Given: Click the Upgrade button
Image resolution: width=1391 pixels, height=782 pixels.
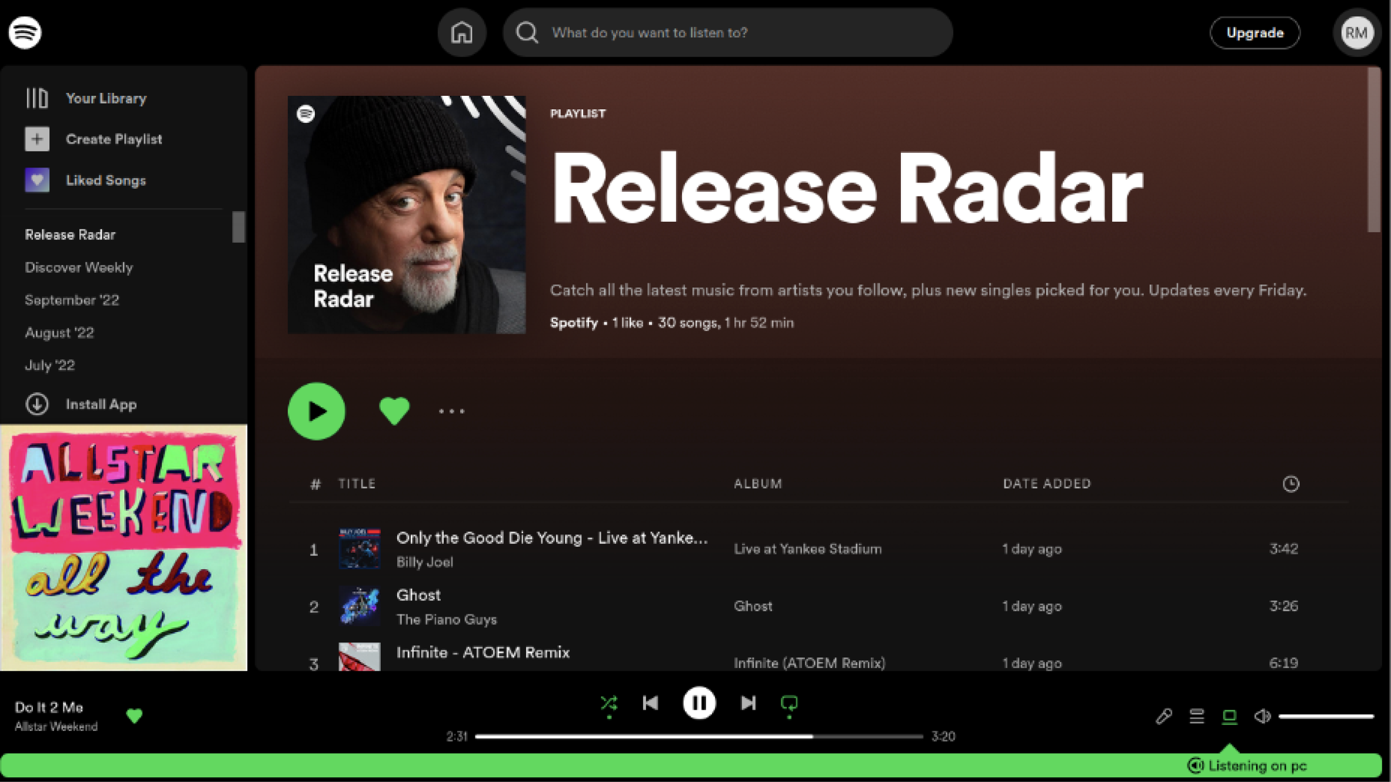Looking at the screenshot, I should pos(1255,32).
